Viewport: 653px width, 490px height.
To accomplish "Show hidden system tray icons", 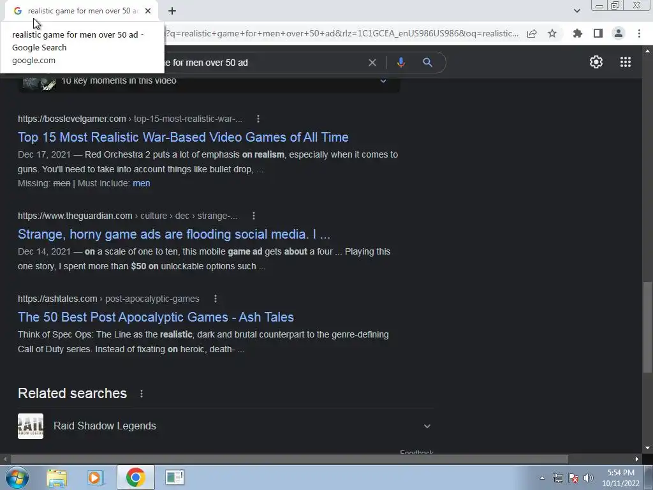I will (x=542, y=478).
